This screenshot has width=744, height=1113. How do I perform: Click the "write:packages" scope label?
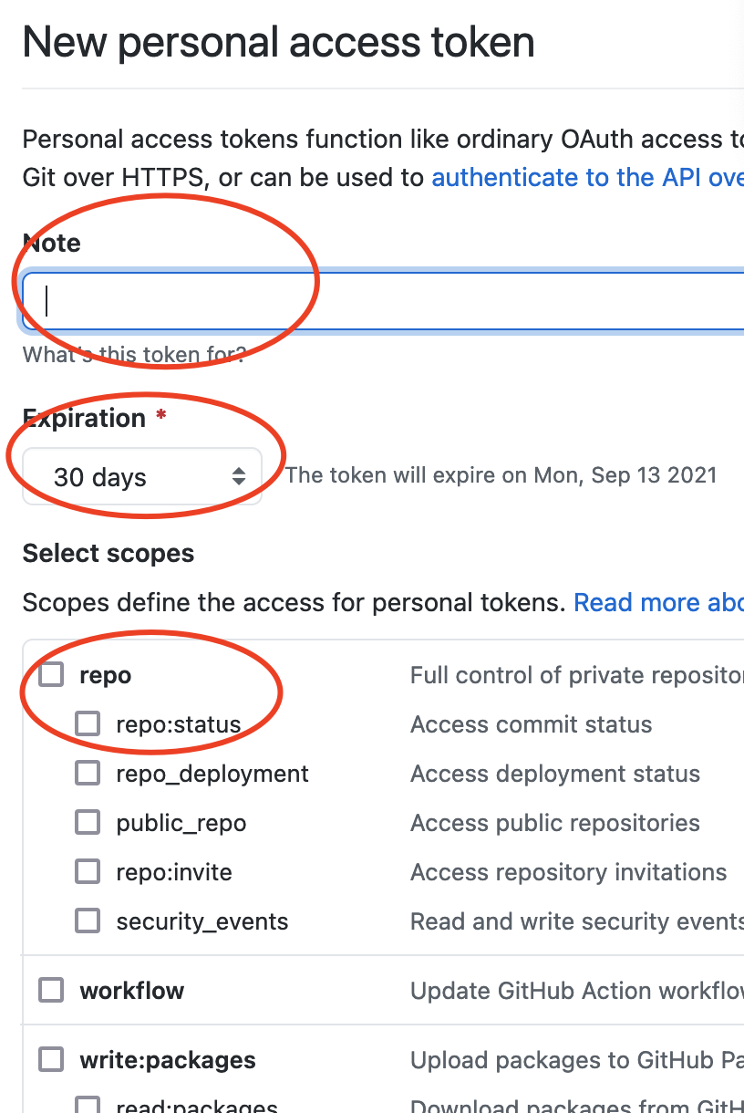(x=168, y=1060)
